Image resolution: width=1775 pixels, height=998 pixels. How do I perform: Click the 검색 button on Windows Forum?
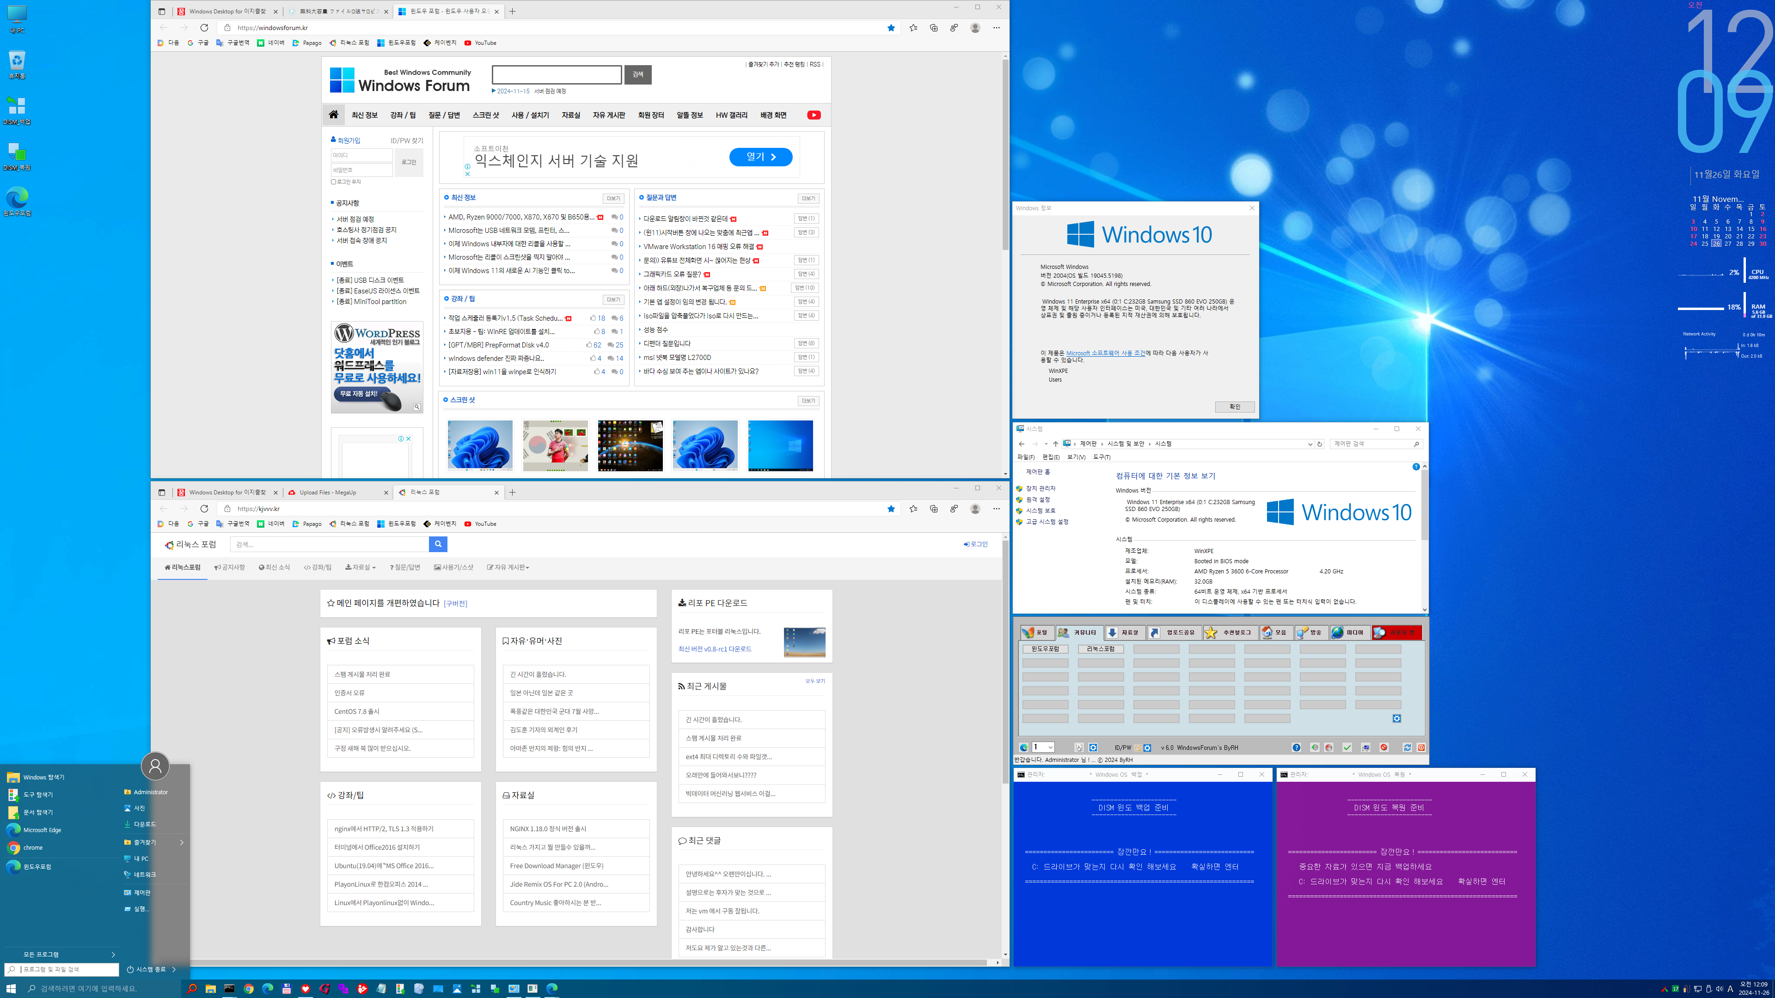(638, 74)
